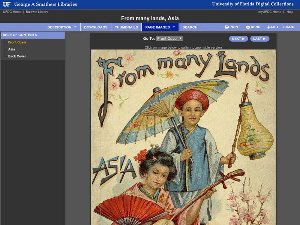The image size is (300, 225).
Task: Expand the Description tab dropdown arrow
Action: [x=75, y=27]
